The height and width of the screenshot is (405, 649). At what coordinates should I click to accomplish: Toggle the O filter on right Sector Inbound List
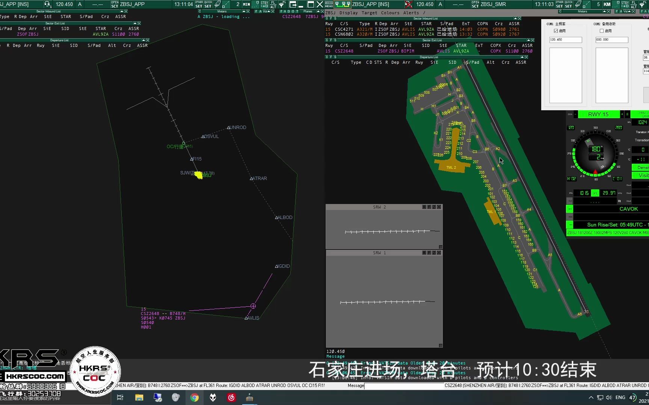(327, 18)
